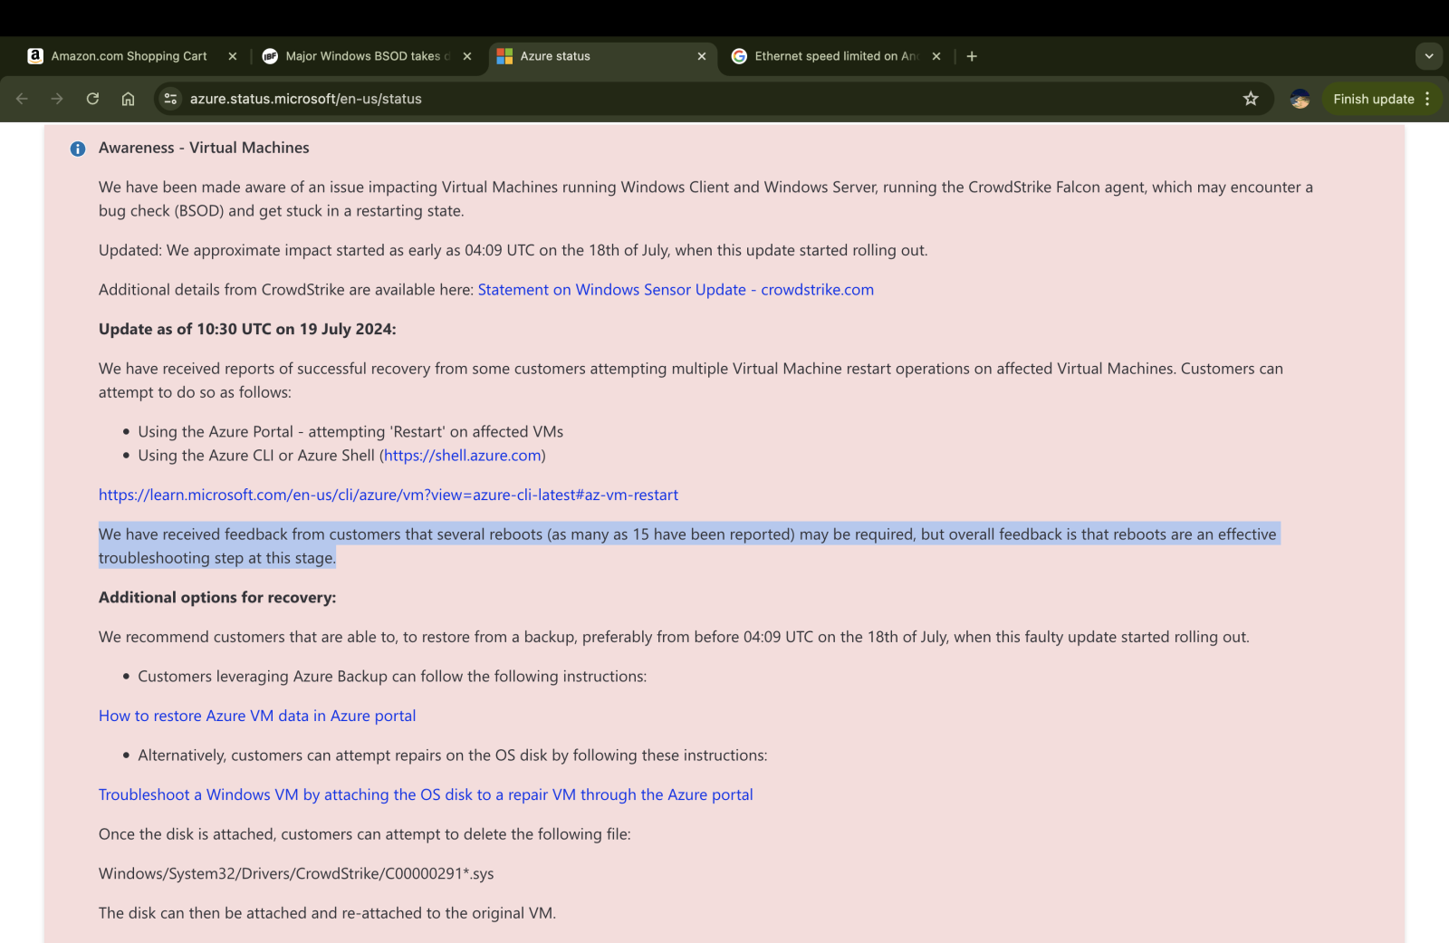
Task: Go forward in browser history
Action: coord(57,99)
